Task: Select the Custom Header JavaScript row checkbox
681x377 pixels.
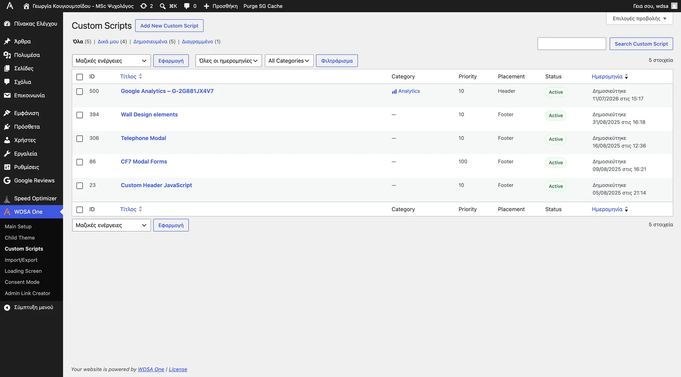Action: pyautogui.click(x=79, y=186)
